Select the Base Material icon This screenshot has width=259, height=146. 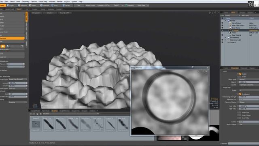pos(230,35)
